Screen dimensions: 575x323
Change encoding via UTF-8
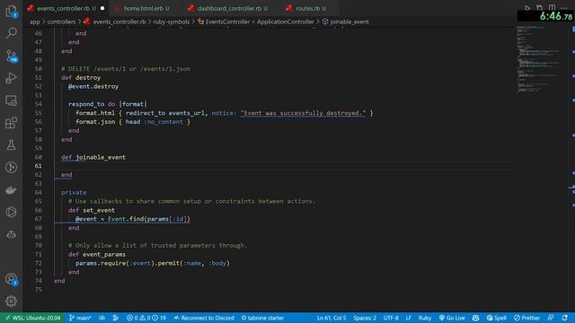click(391, 318)
